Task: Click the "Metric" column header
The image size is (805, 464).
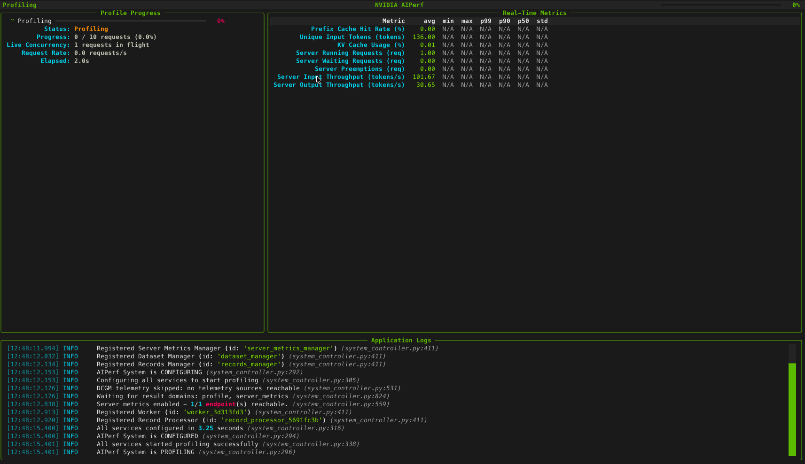Action: (x=394, y=21)
